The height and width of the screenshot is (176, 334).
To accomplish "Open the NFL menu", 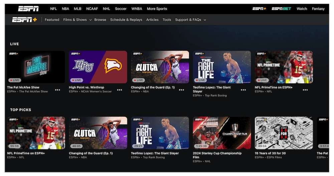I will (53, 9).
